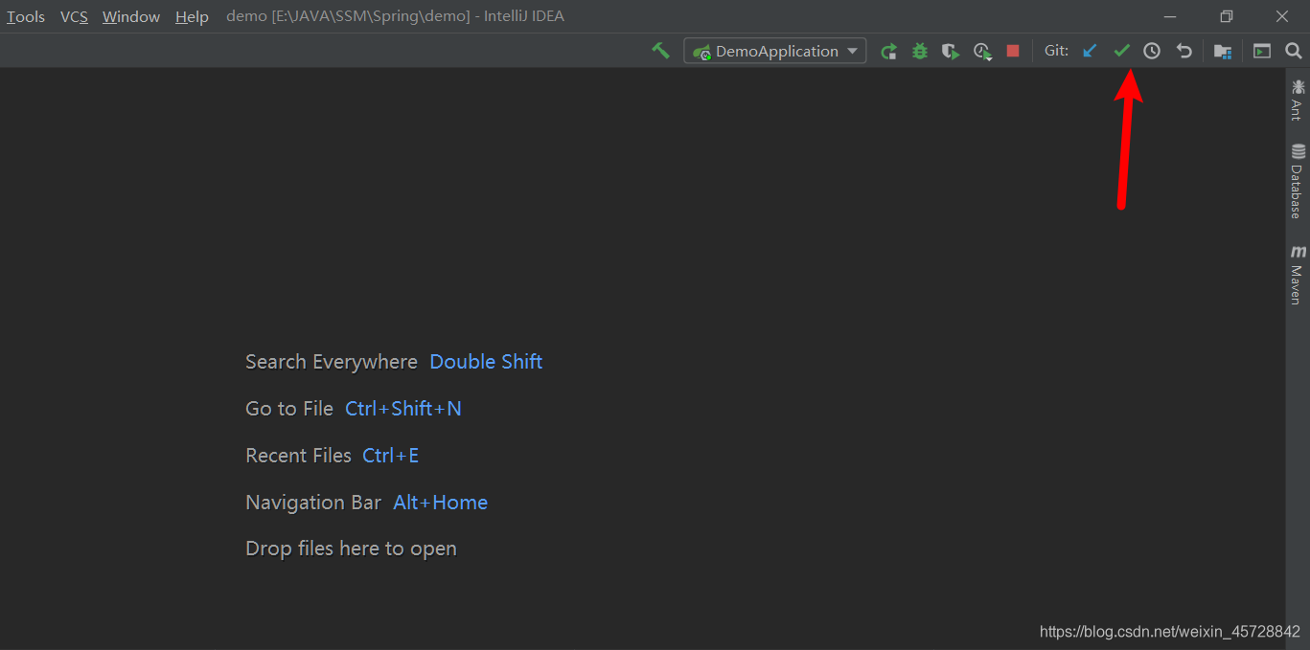Close the IntelliJ IDEA window
Screen dimensions: 1310x650
tap(1282, 16)
